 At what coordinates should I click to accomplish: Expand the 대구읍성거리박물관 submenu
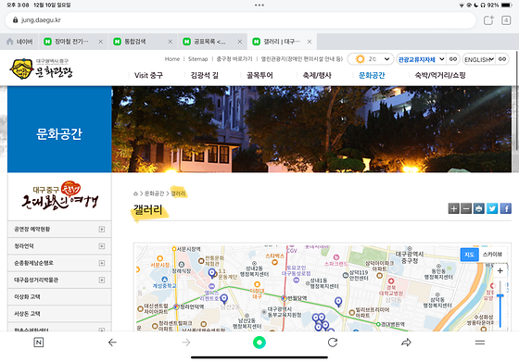coord(102,280)
